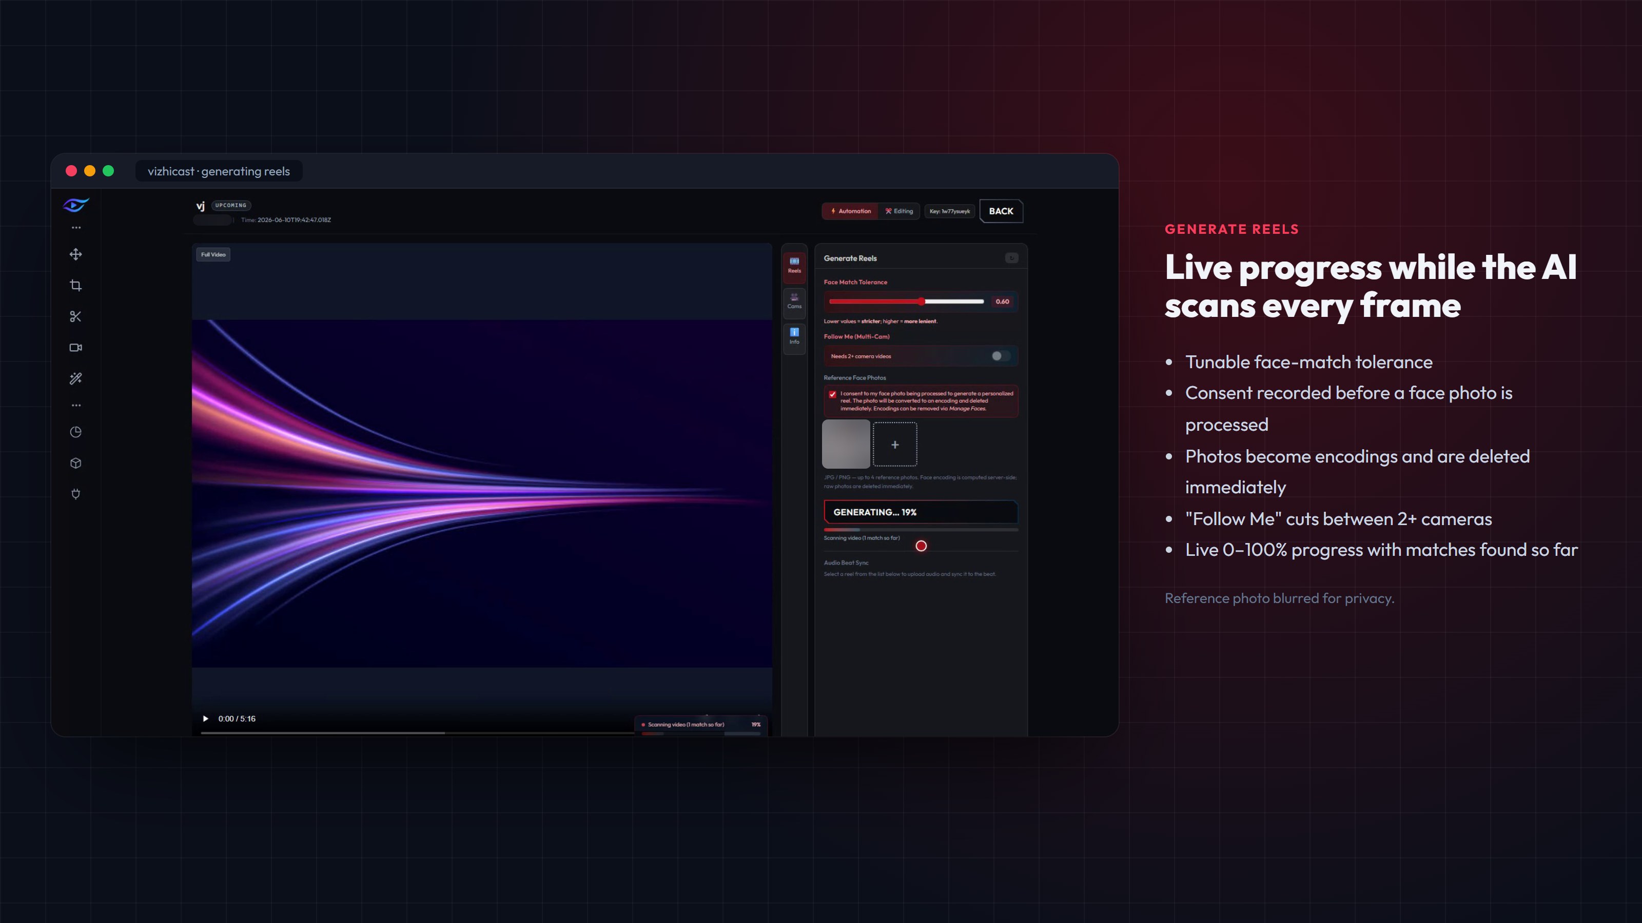Open the cube package icon in sidebar
This screenshot has height=923, width=1642.
point(76,463)
